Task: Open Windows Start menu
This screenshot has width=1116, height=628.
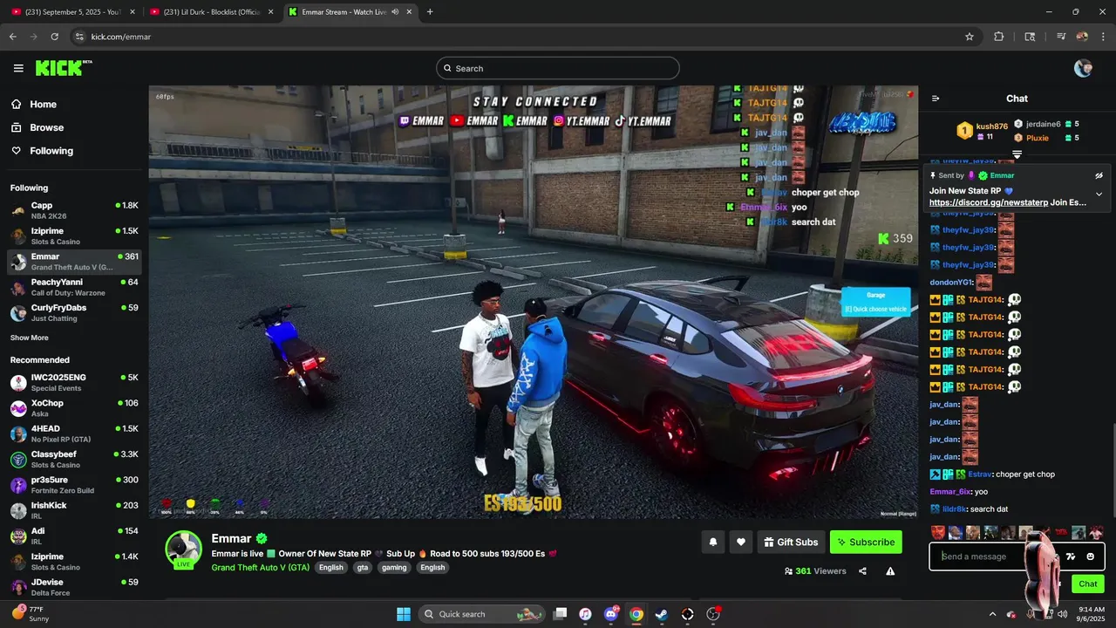Action: pos(404,614)
